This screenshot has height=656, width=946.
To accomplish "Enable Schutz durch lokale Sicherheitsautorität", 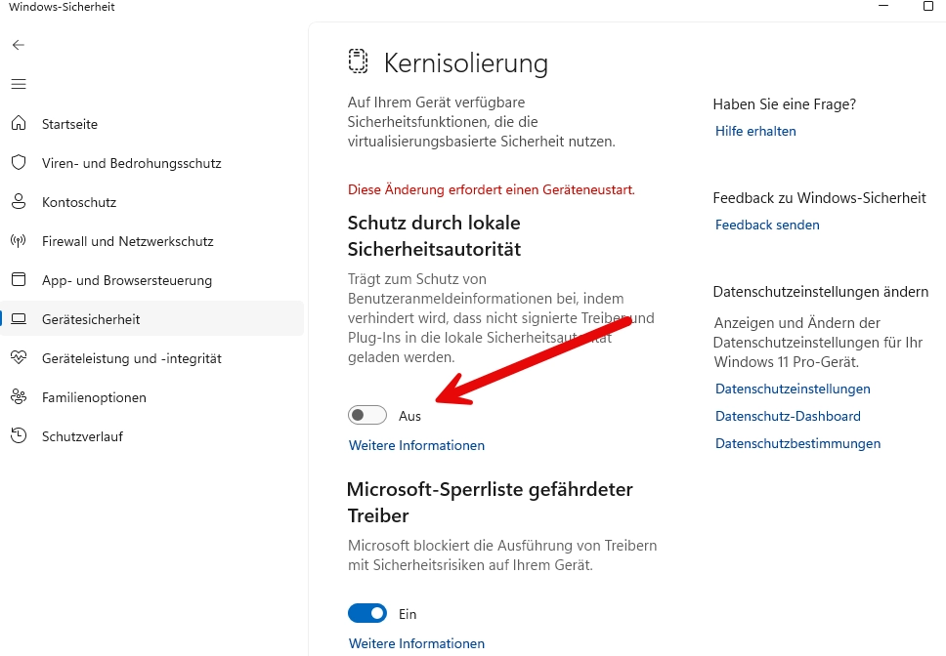I will pos(367,415).
